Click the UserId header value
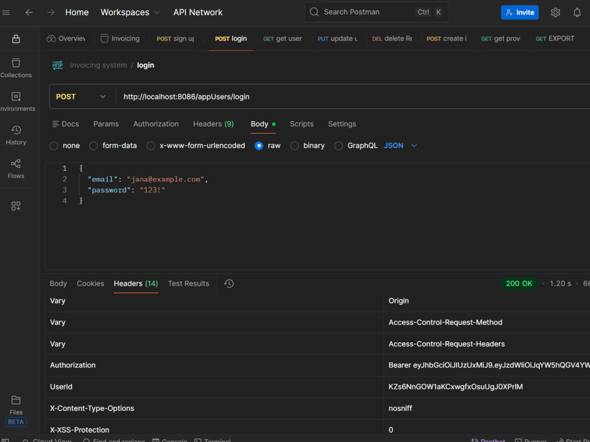590x442 pixels. [x=455, y=387]
